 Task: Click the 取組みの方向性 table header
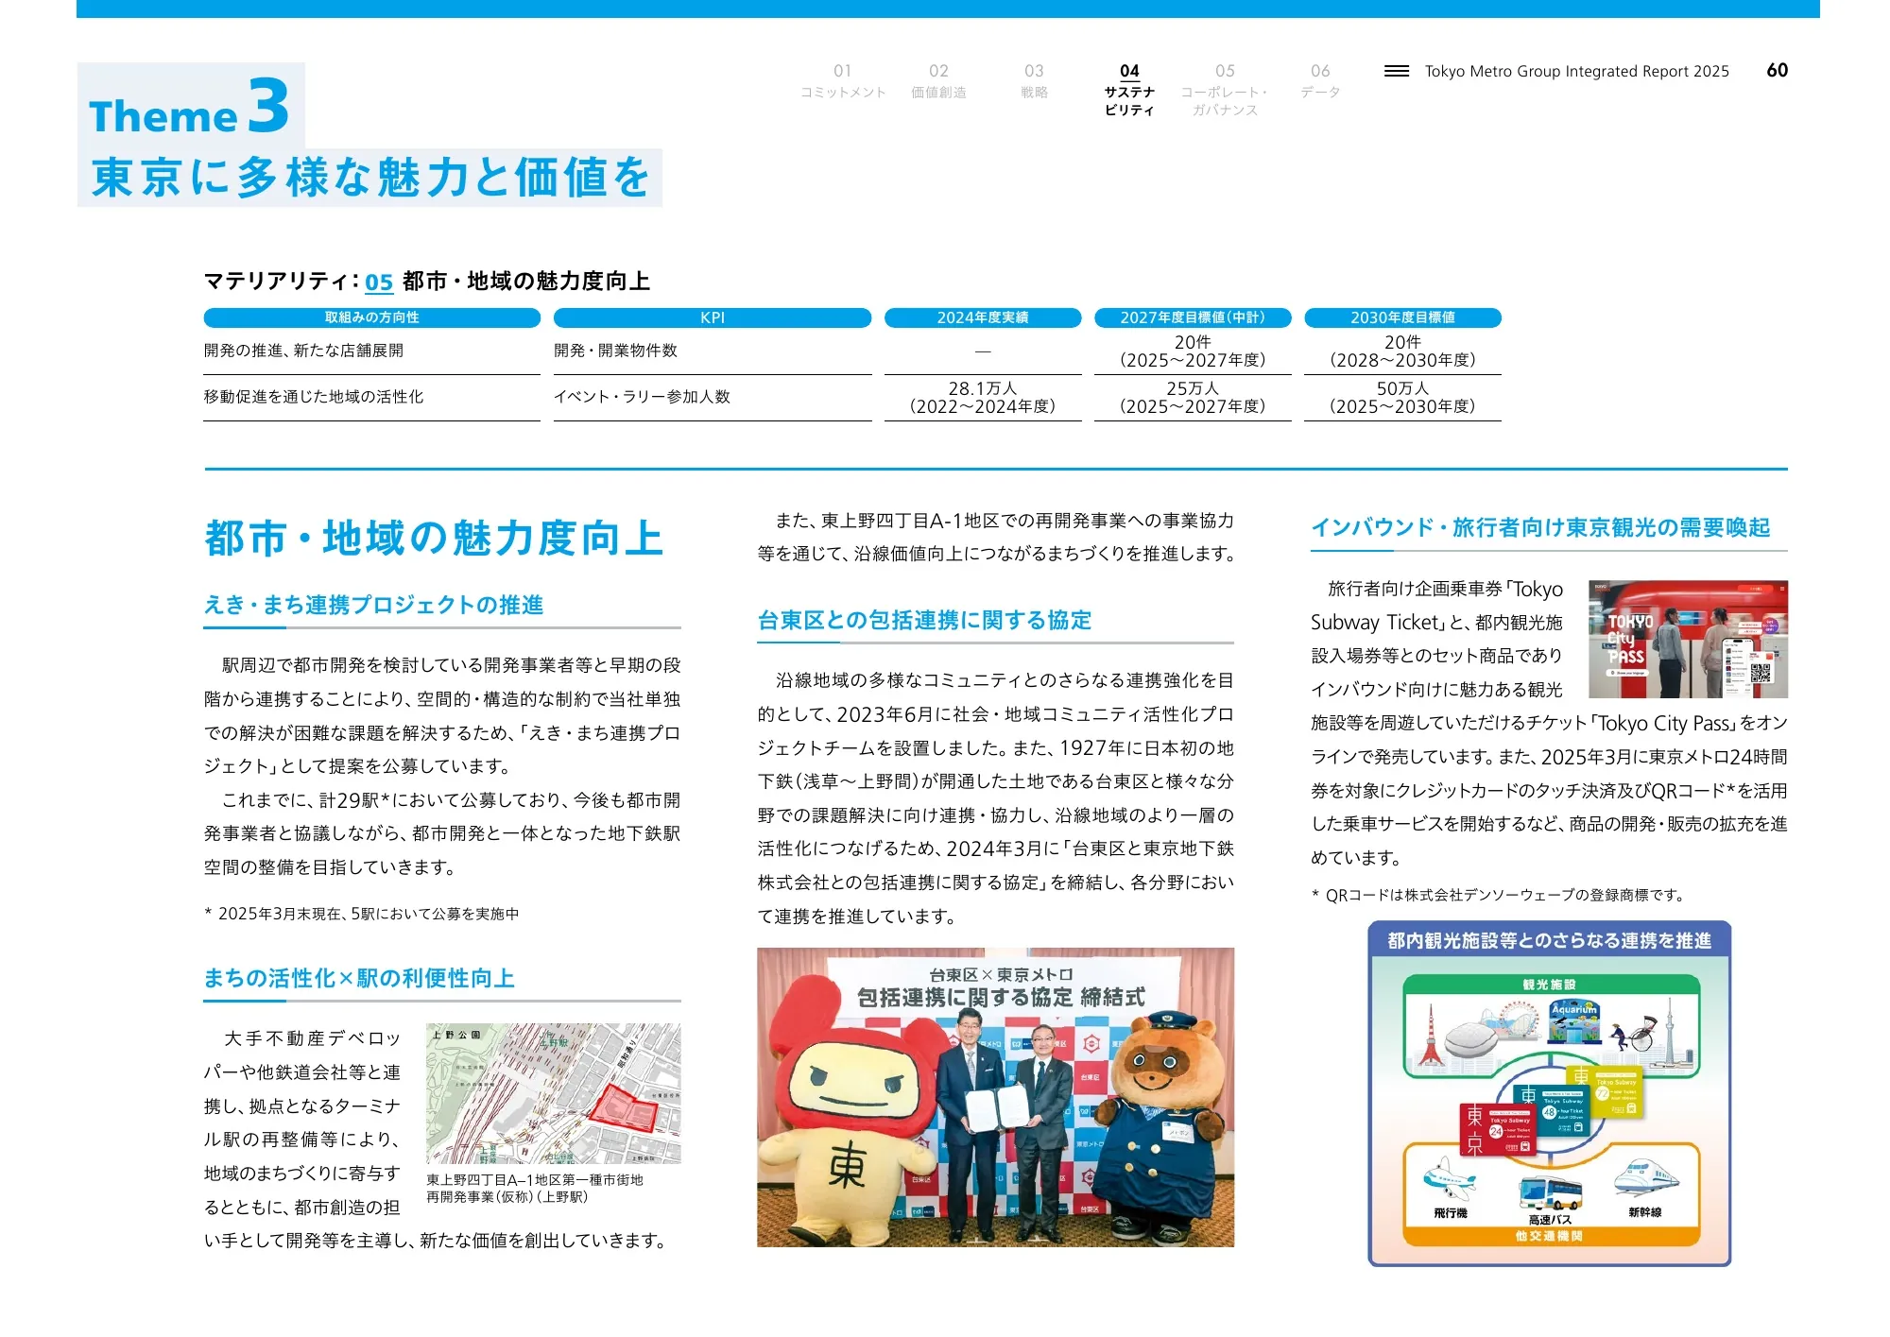pos(371,317)
